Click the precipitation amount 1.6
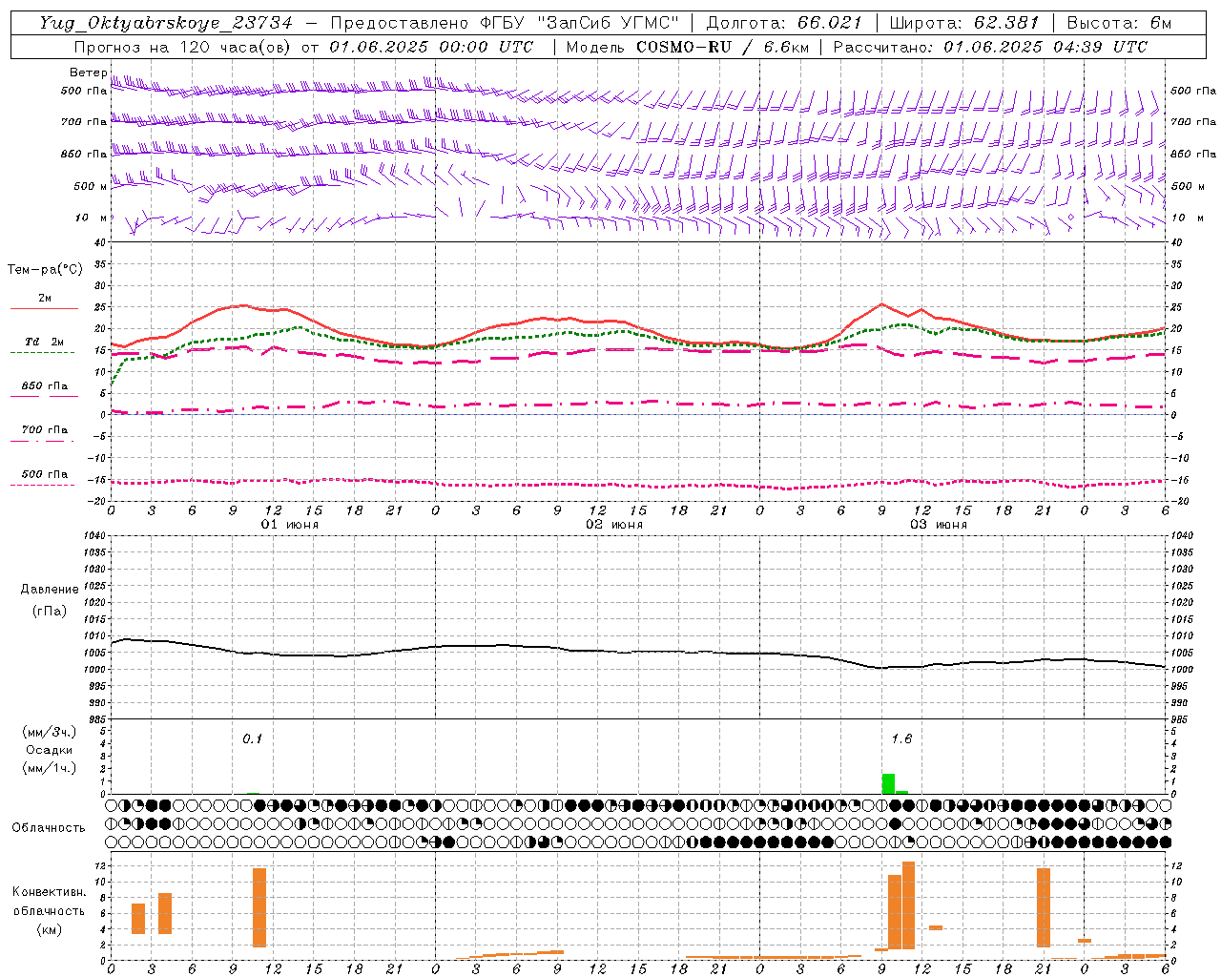1221x977 pixels. point(901,738)
